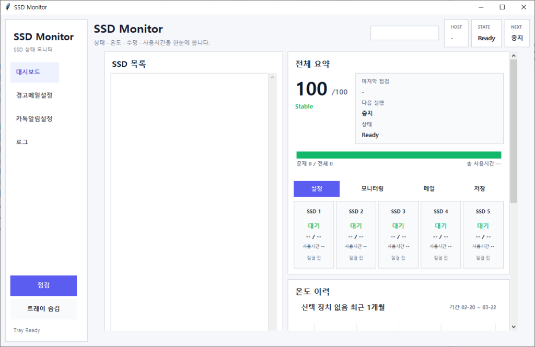Select the 메일 tab

tap(429, 189)
